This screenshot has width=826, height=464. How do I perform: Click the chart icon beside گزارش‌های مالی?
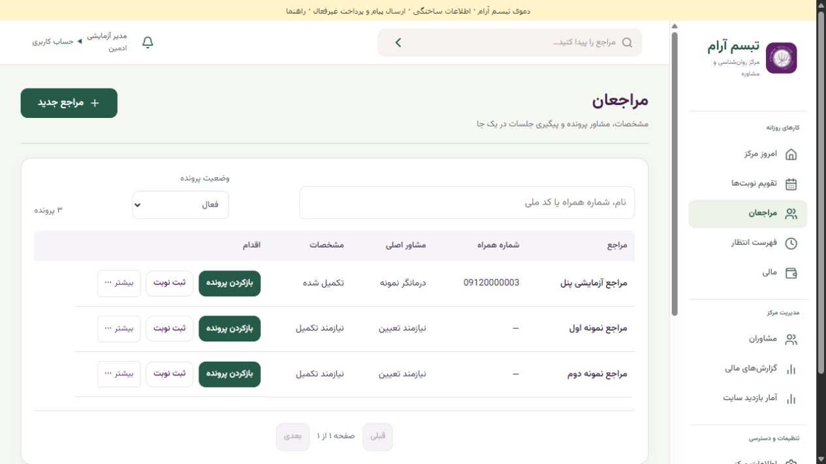[791, 369]
